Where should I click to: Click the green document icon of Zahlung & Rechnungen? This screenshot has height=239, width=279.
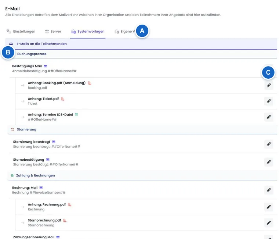[x=12, y=175]
